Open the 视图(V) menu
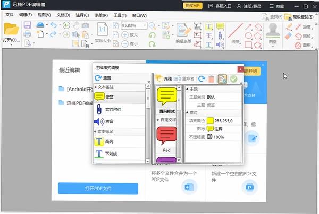This screenshot has width=319, height=214. pos(44,15)
